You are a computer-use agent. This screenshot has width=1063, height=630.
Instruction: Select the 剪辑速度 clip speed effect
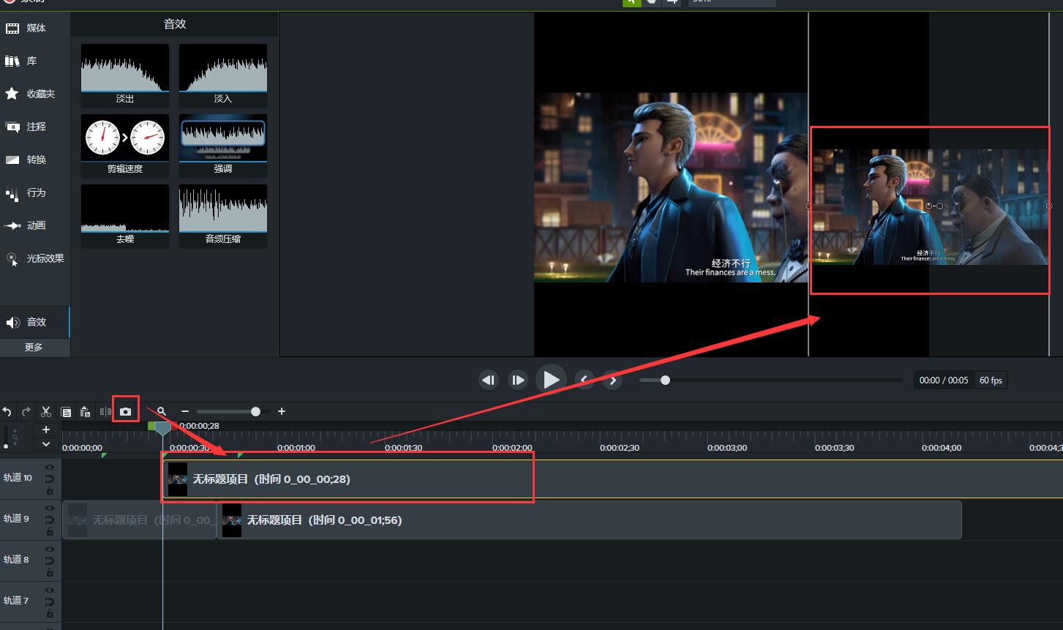[125, 145]
